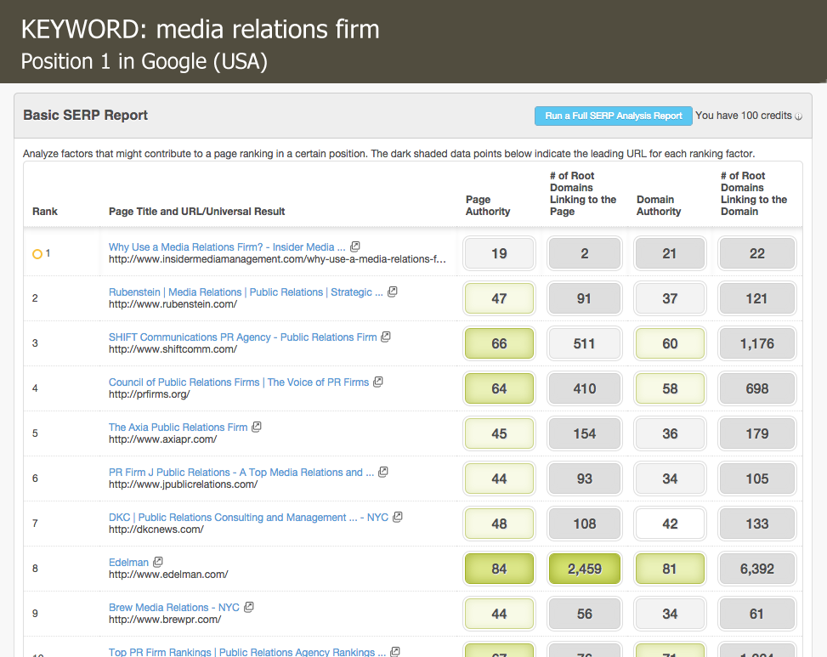
Task: Open 'Why Use a Media Relations Firm?' link
Action: (x=227, y=246)
